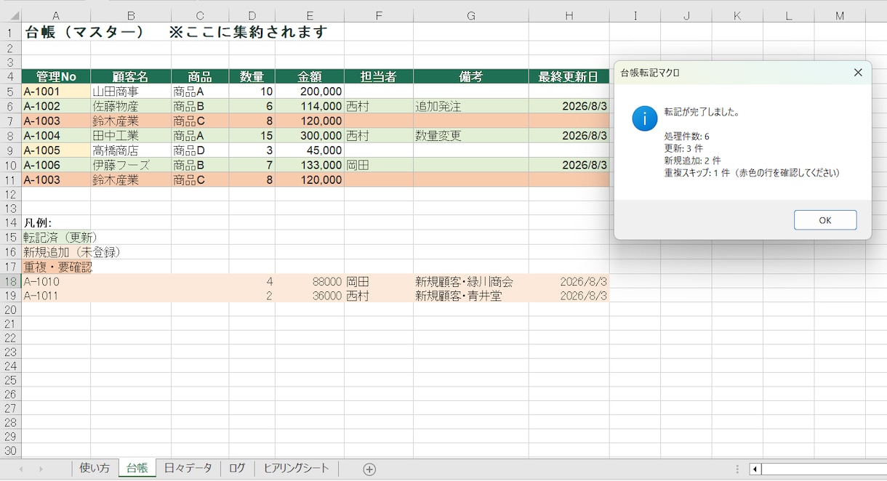Select cell A-1001
887x481 pixels.
coord(56,92)
